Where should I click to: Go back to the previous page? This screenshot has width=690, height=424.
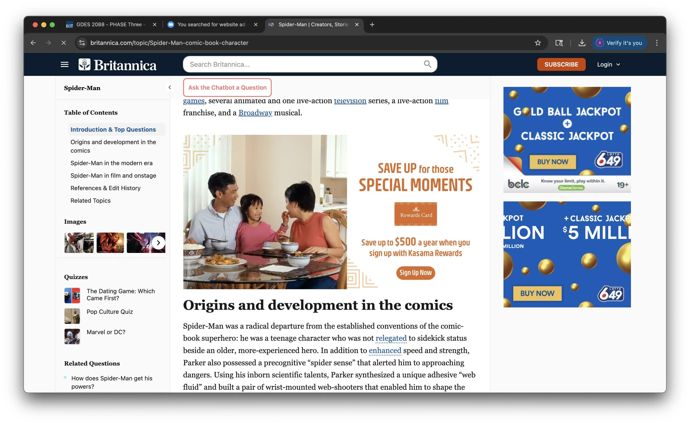pyautogui.click(x=33, y=43)
